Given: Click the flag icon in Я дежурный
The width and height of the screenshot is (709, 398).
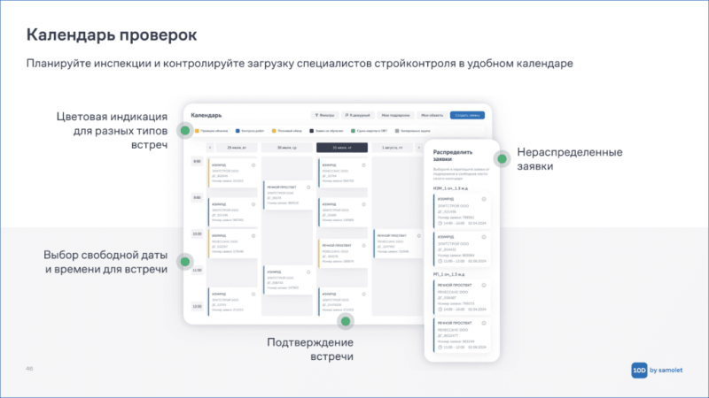Looking at the screenshot, I should (347, 116).
